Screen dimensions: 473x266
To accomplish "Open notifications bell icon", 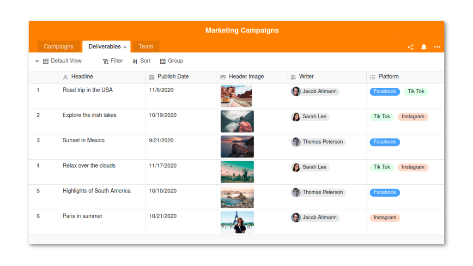I will tap(424, 47).
